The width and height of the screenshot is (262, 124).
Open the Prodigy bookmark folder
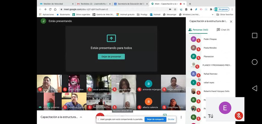click(x=142, y=15)
